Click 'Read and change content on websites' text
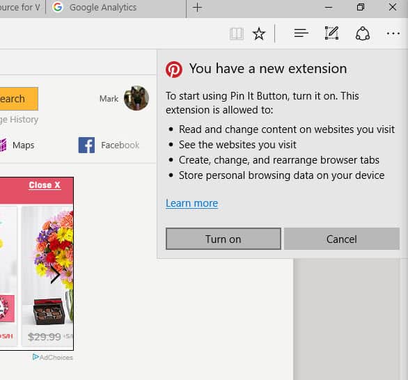Image resolution: width=408 pixels, height=380 pixels. click(x=287, y=129)
